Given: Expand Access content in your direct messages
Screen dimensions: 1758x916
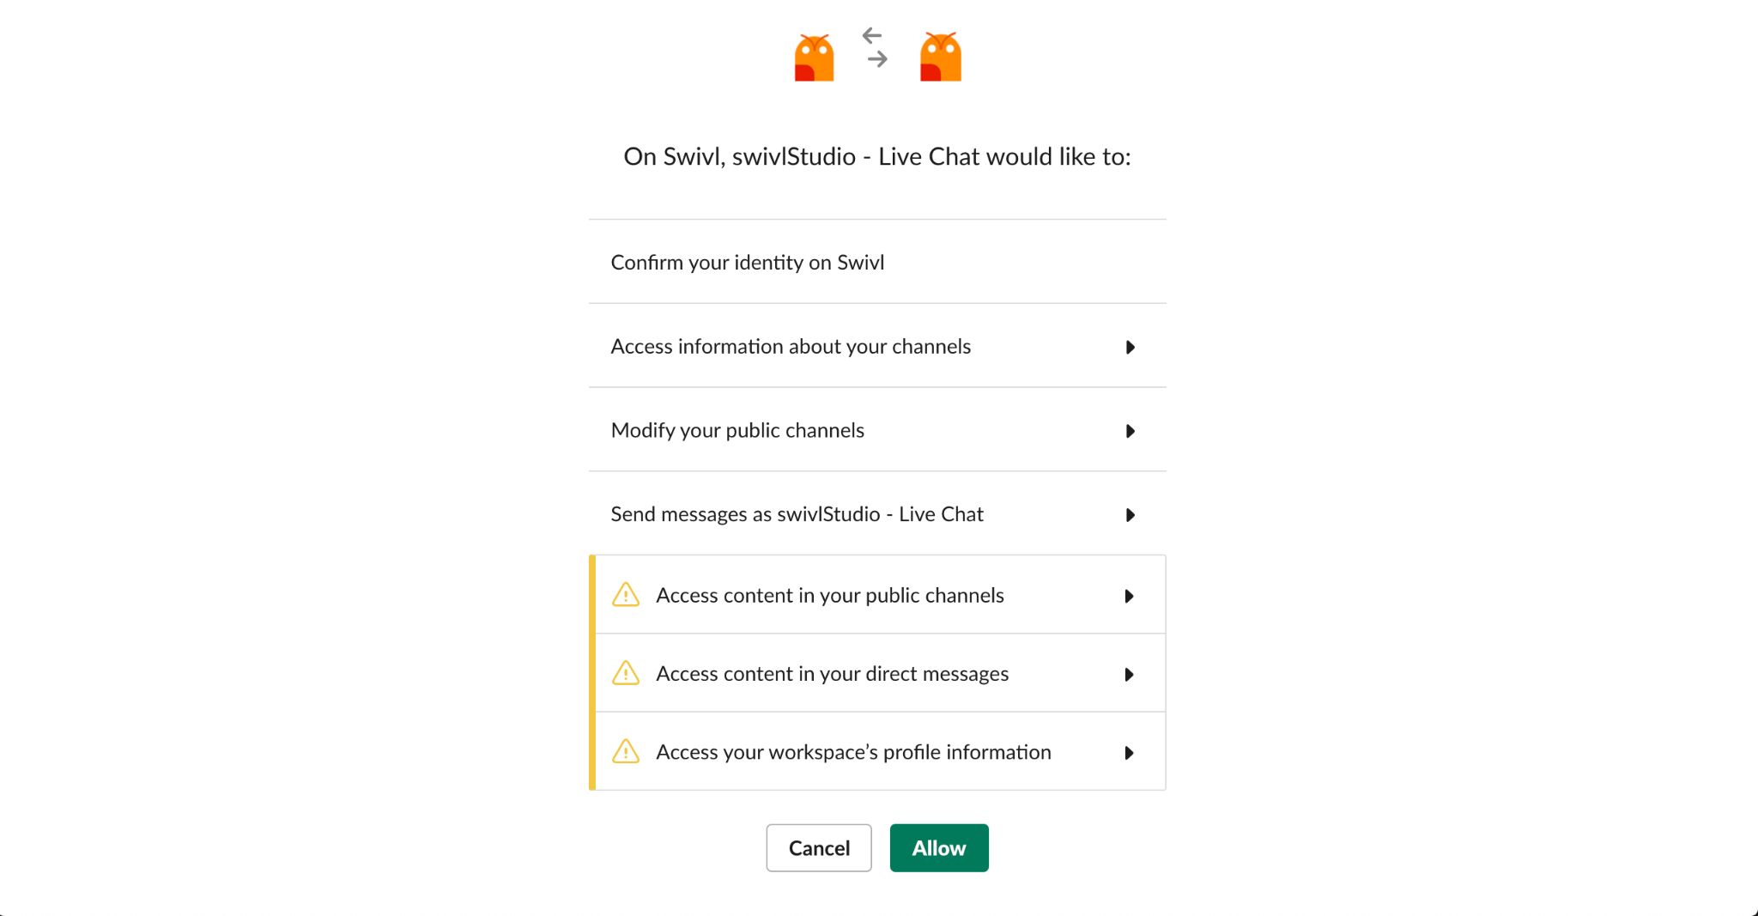Looking at the screenshot, I should [1130, 674].
